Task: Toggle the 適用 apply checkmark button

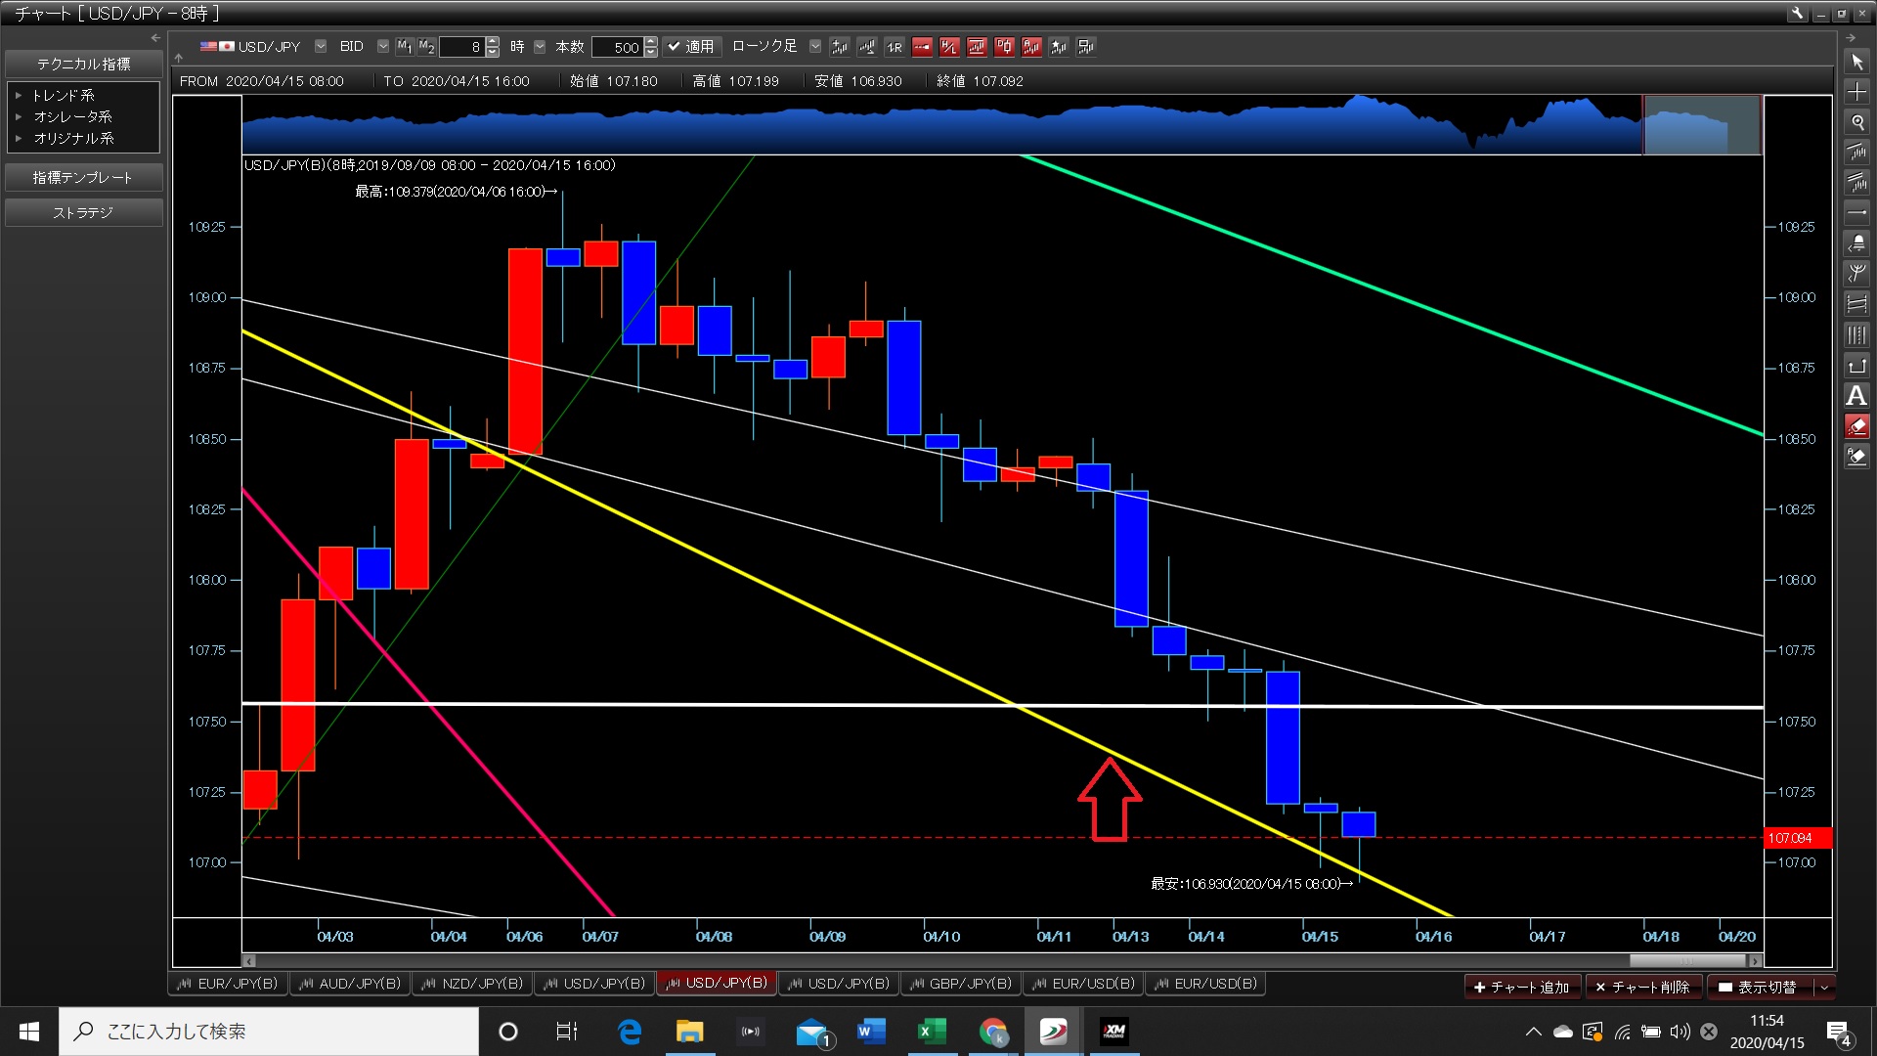Action: pyautogui.click(x=691, y=46)
